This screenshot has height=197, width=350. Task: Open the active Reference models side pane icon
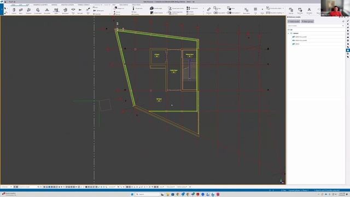click(348, 50)
